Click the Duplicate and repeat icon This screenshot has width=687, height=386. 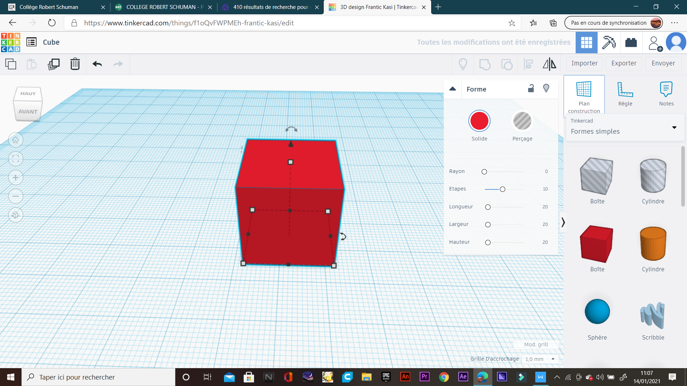pos(54,64)
